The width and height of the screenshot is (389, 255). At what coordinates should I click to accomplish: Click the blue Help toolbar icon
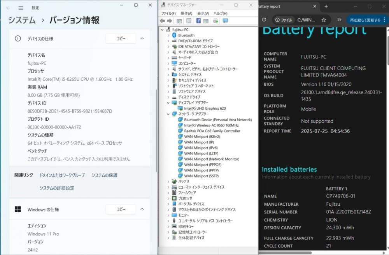coord(198,21)
